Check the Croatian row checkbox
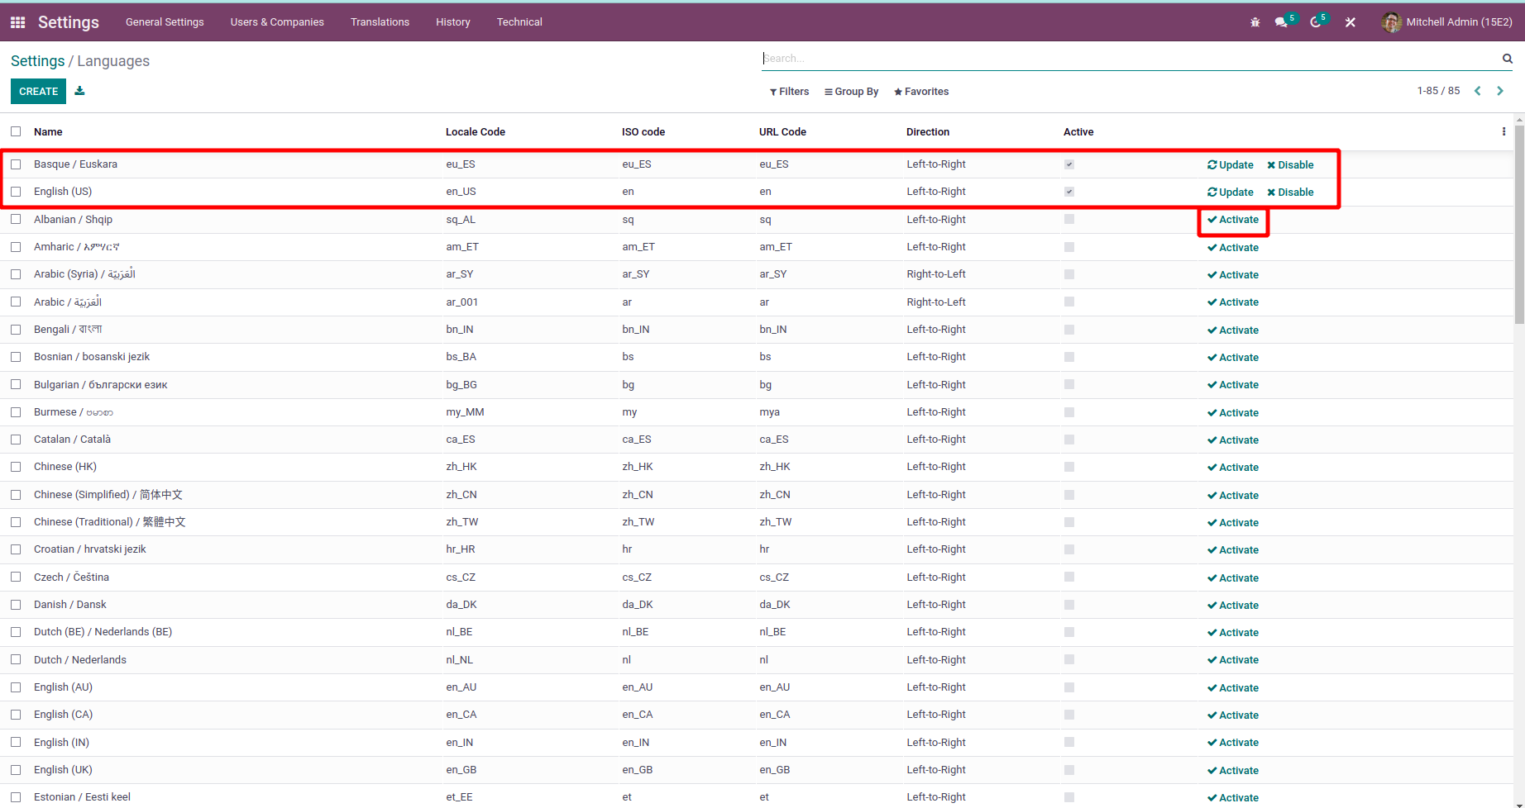 tap(16, 549)
